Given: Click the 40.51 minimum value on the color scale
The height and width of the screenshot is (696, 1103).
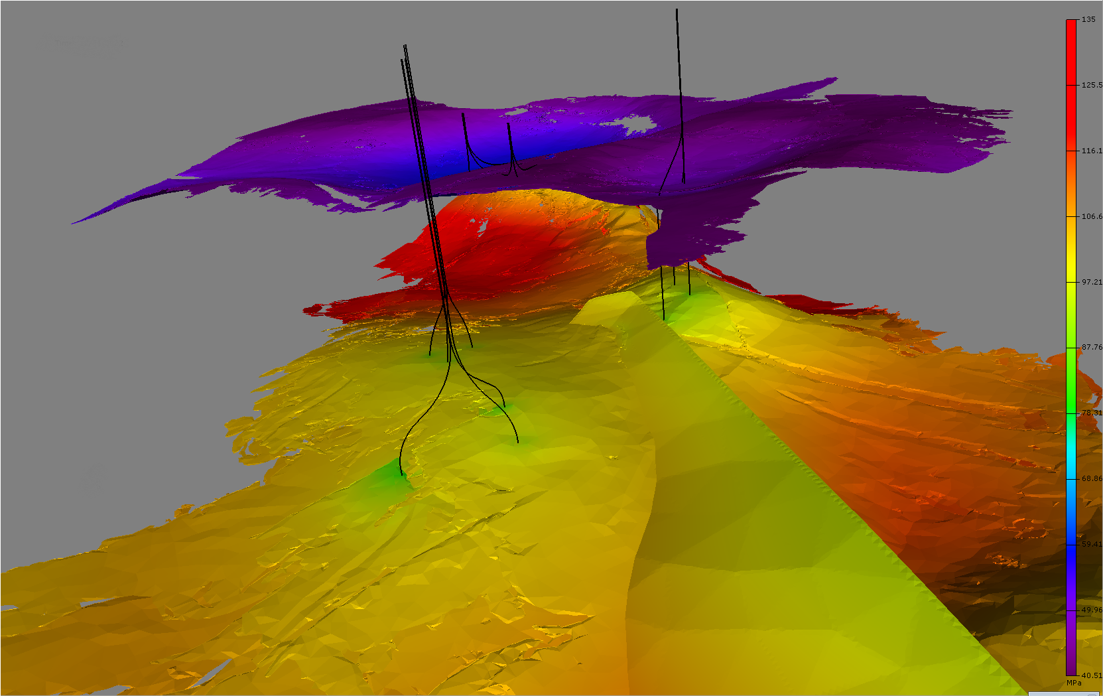Looking at the screenshot, I should tap(1092, 675).
